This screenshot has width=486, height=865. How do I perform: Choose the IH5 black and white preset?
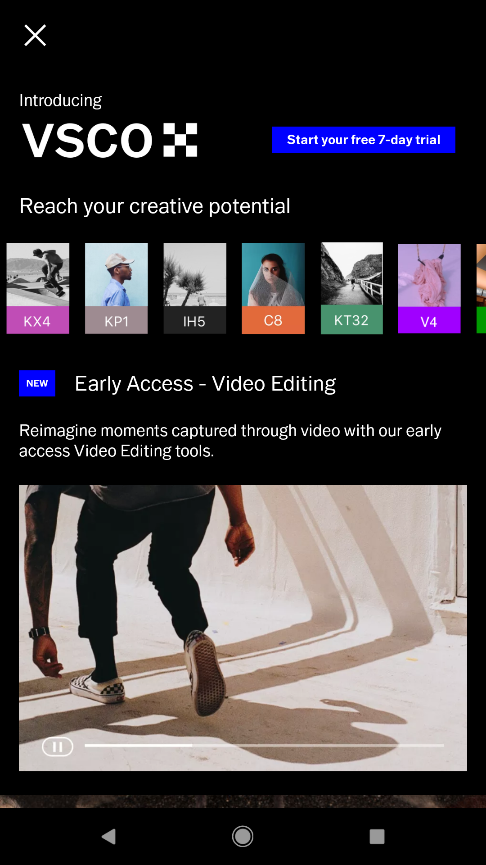pos(195,288)
